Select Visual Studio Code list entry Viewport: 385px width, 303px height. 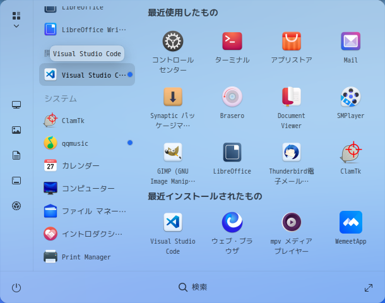87,74
